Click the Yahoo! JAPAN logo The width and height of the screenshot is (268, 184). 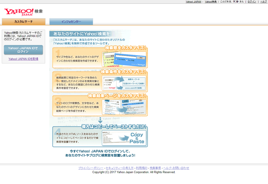click(x=19, y=12)
